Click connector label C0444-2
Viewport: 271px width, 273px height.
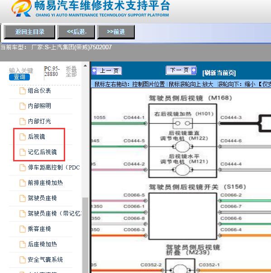pos(134,164)
